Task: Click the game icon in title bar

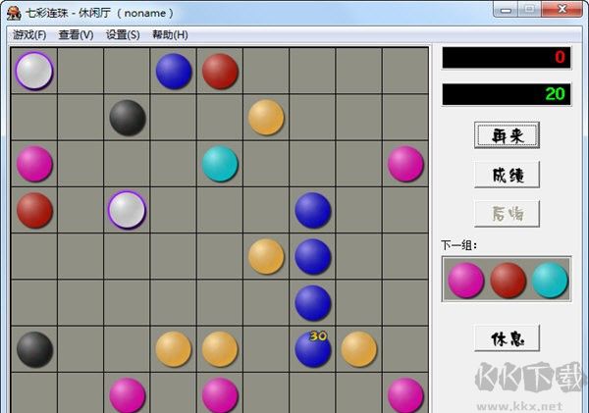Action: 14,13
